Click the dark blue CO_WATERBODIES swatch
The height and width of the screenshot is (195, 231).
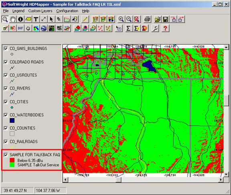[12, 120]
